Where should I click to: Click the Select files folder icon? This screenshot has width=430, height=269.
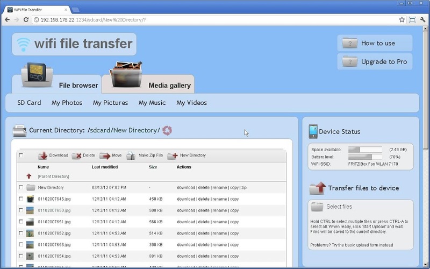pyautogui.click(x=317, y=207)
